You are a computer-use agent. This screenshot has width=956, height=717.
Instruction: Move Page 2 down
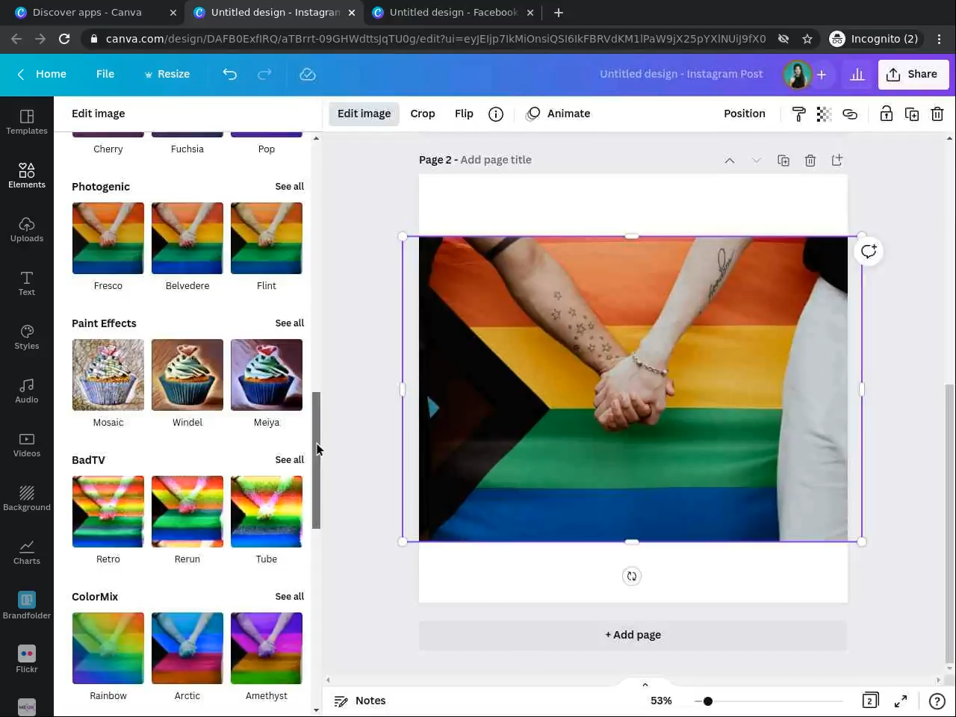click(757, 161)
